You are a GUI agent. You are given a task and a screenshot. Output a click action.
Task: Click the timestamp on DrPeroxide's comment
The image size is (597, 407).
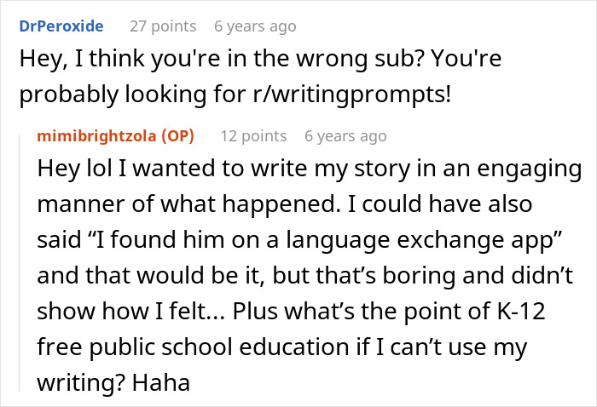255,26
